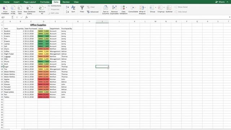This screenshot has height=130, width=231.
Task: Click Hide Detail
Action: (x=181, y=12)
